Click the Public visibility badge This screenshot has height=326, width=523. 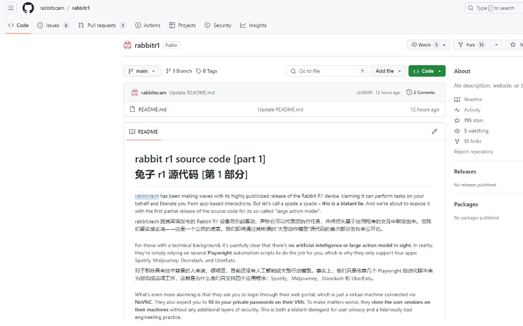pyautogui.click(x=172, y=45)
